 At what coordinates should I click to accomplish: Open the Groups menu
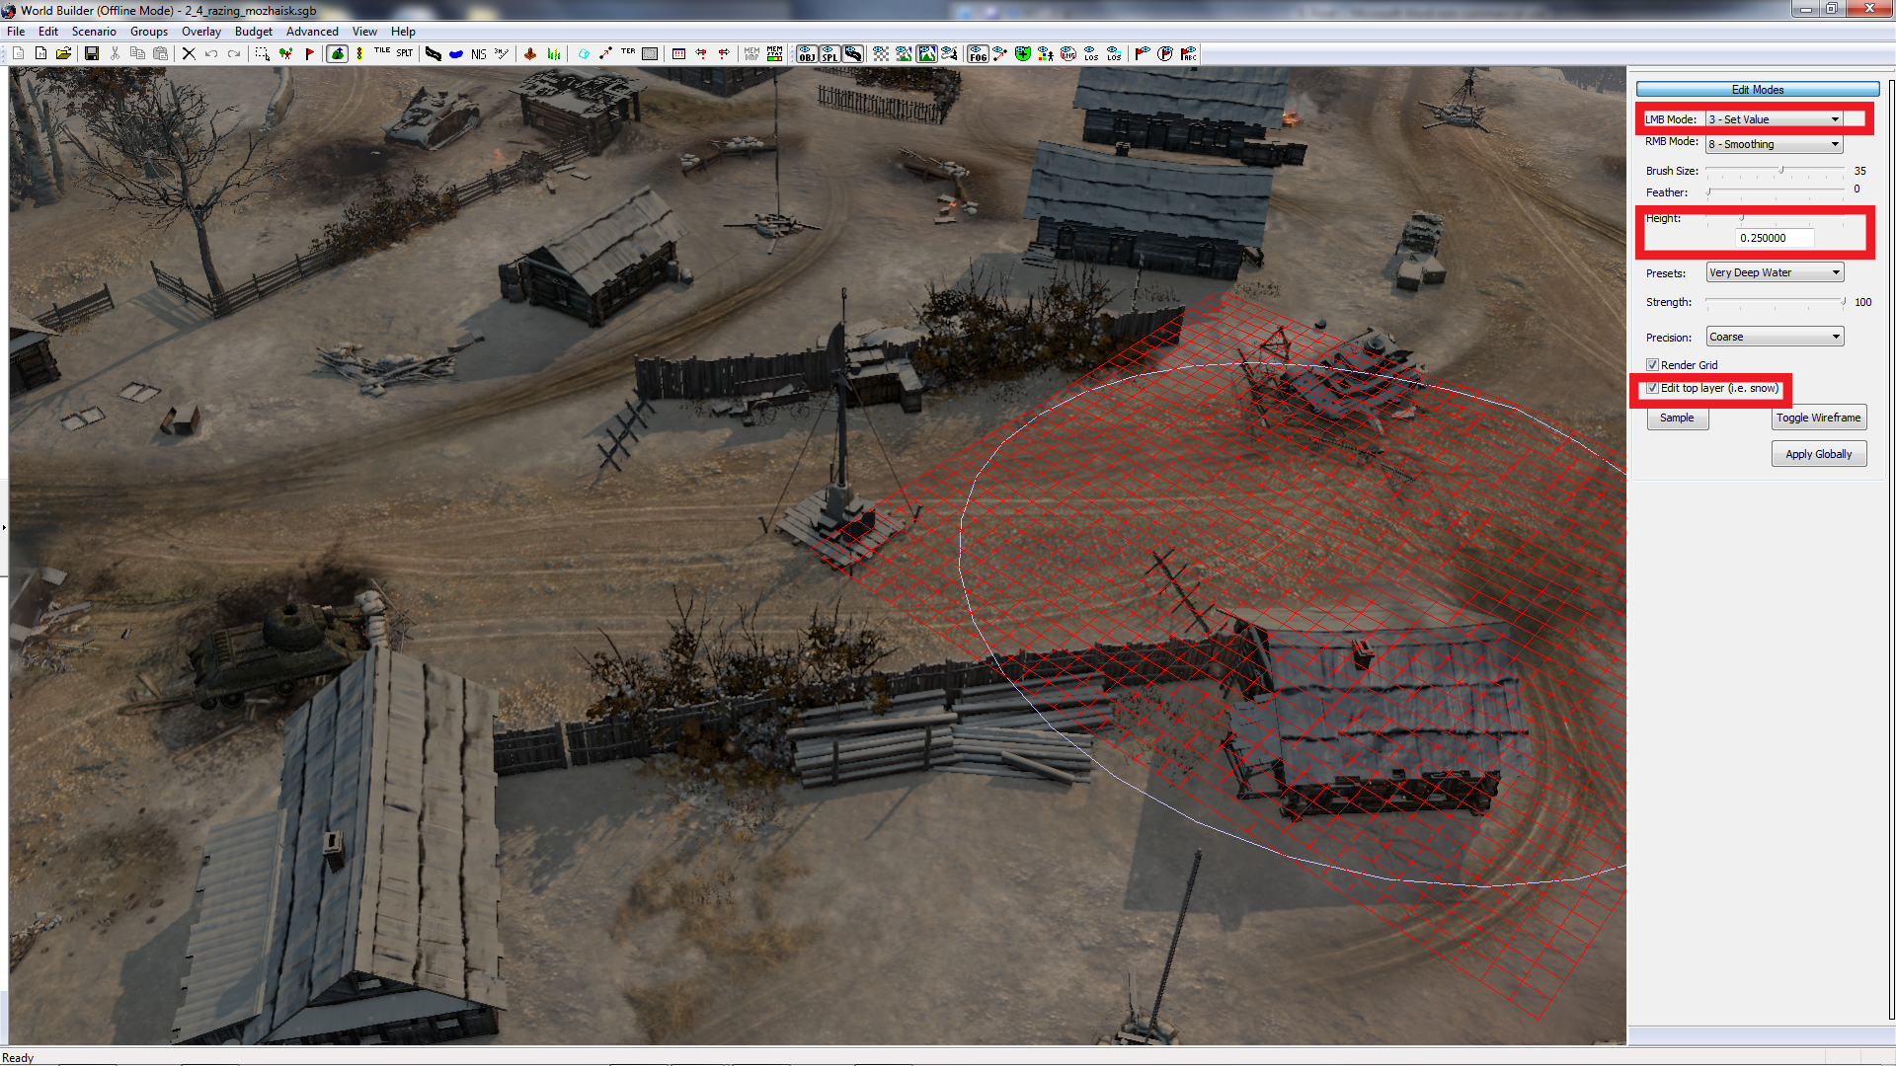[x=149, y=32]
